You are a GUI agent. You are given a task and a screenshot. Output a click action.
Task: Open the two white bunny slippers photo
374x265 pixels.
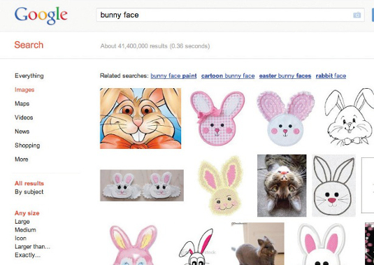tap(142, 185)
